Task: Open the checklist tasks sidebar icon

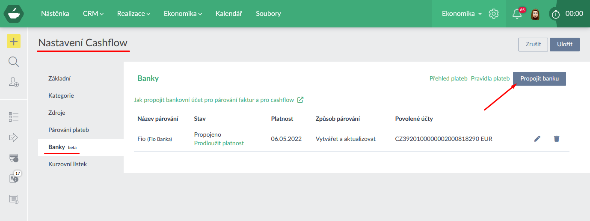Action: point(14,117)
